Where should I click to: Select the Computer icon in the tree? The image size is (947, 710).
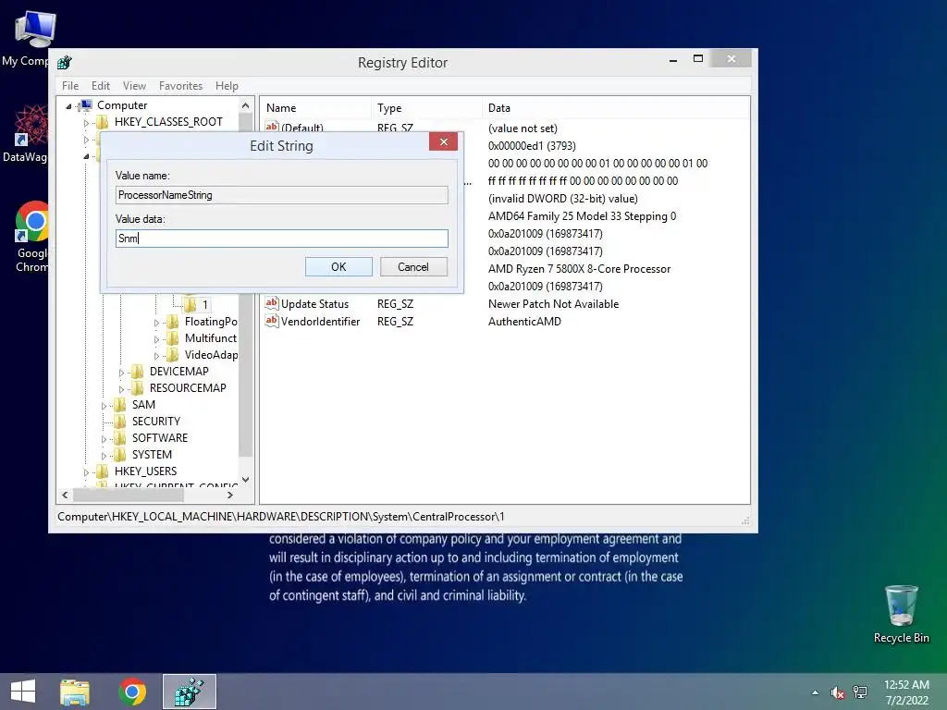coord(86,105)
